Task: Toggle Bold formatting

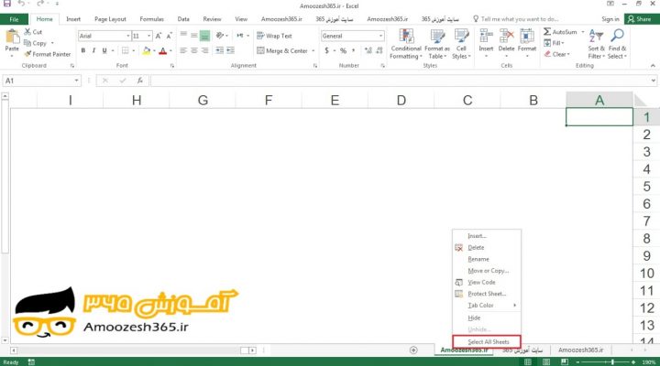Action: [x=83, y=51]
